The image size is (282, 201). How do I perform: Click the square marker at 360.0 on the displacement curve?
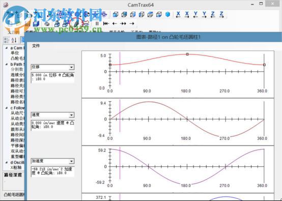point(264,65)
